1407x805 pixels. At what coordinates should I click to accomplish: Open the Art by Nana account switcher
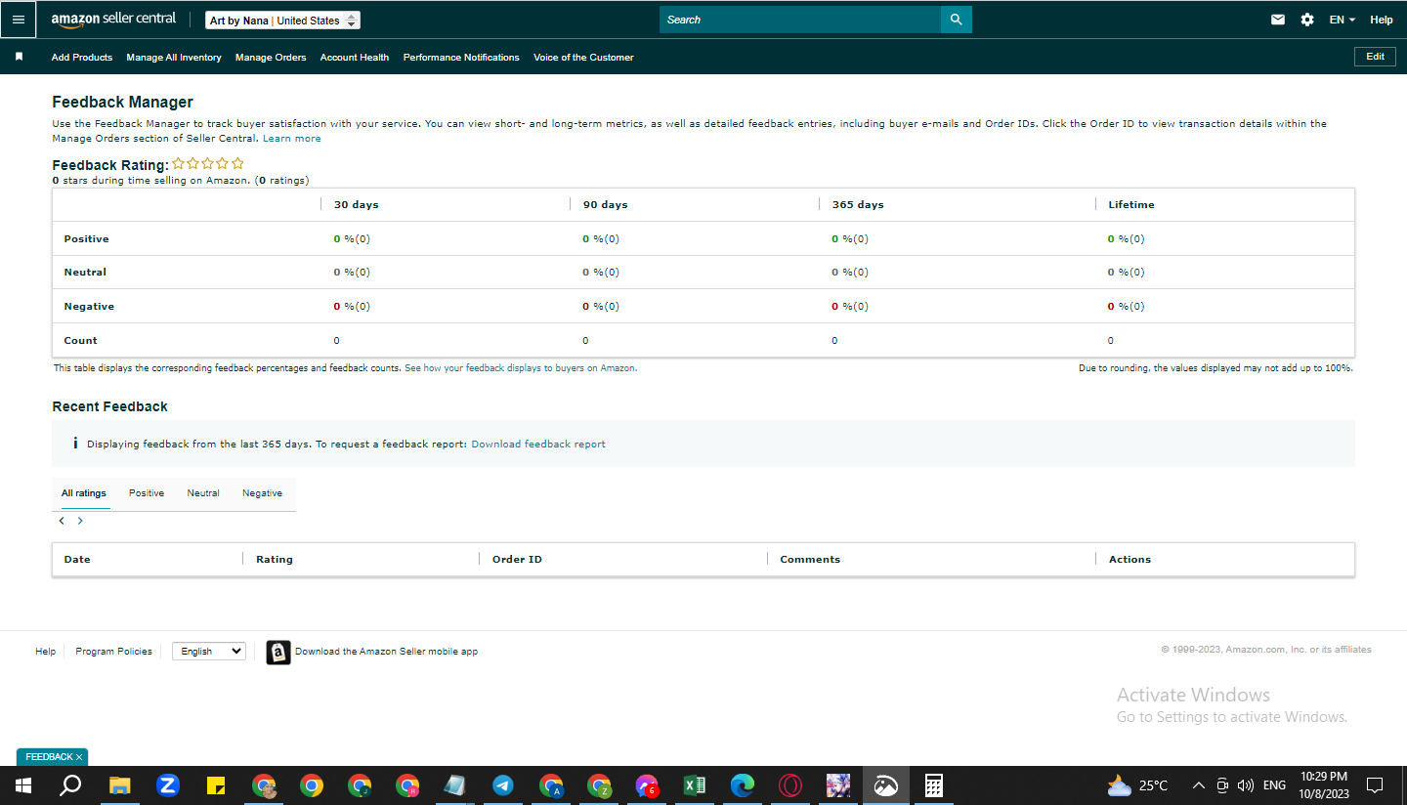pyautogui.click(x=283, y=21)
